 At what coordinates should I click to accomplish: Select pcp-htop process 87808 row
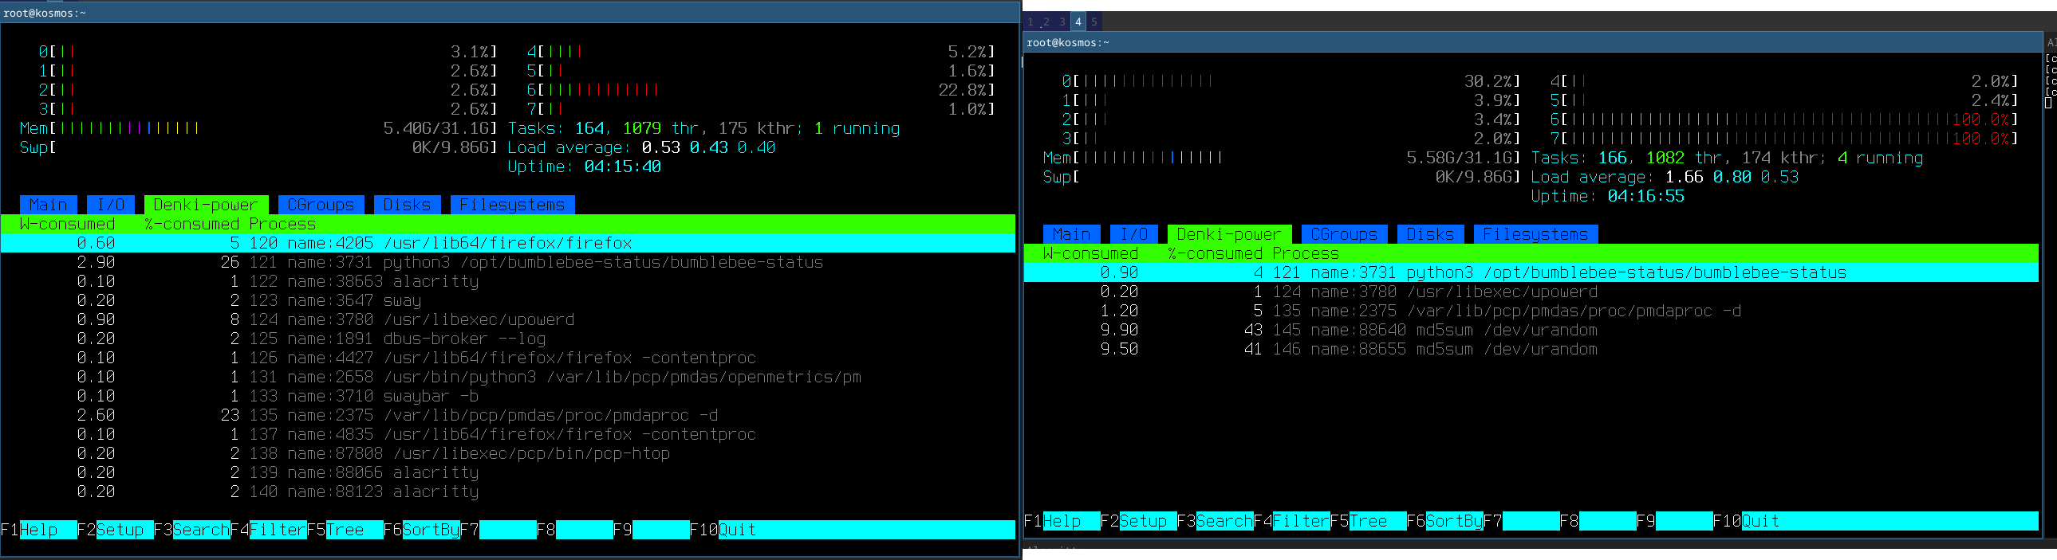point(508,454)
